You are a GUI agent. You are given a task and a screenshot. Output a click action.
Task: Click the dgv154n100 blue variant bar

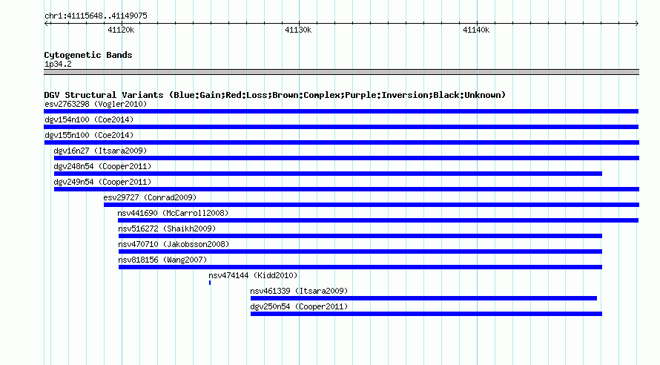coord(341,127)
